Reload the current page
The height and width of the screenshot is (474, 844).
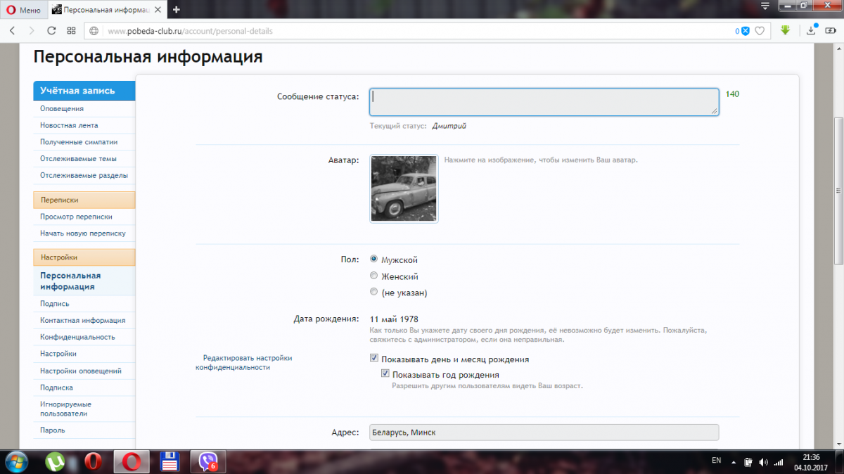click(51, 31)
